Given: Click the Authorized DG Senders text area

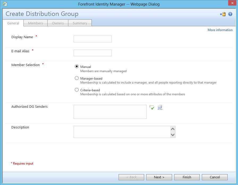Looking at the screenshot, I should 110,112.
